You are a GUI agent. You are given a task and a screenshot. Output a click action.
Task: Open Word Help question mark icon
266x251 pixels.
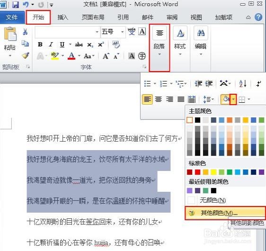[x=258, y=17]
